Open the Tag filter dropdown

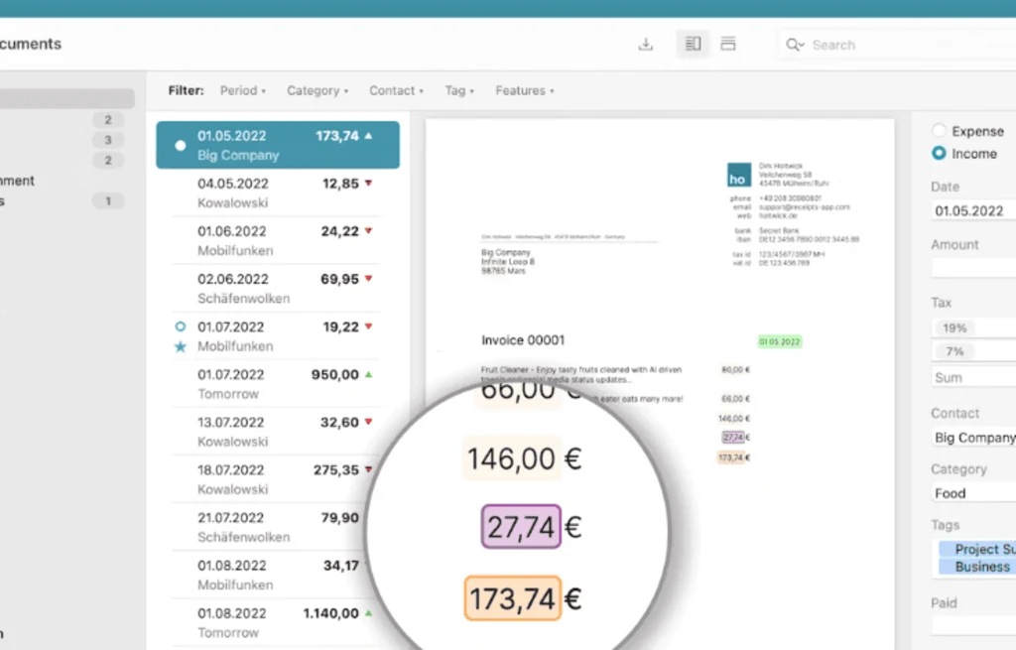tap(458, 90)
